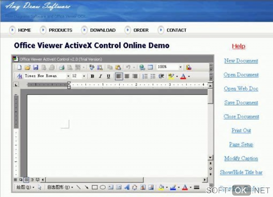Click the New Document link
Image resolution: width=273 pixels, height=197 pixels.
[x=241, y=61]
